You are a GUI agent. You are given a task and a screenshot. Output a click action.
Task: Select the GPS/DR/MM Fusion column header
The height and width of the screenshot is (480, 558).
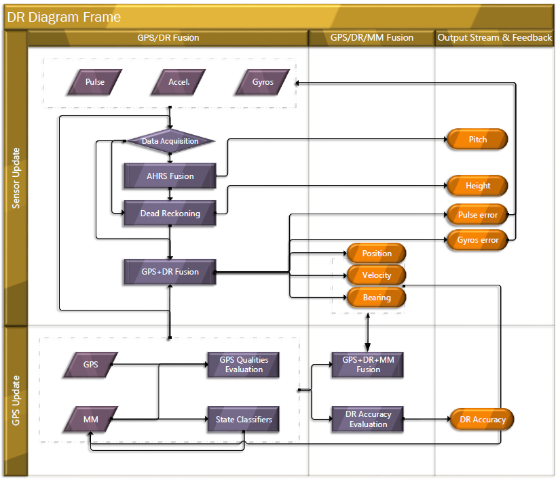(371, 38)
